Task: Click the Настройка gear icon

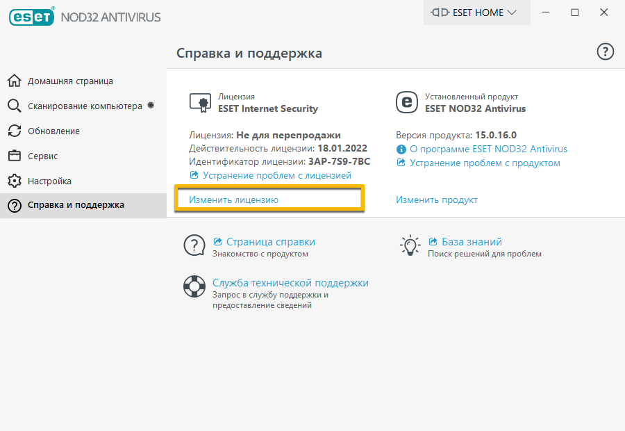Action: click(x=14, y=181)
